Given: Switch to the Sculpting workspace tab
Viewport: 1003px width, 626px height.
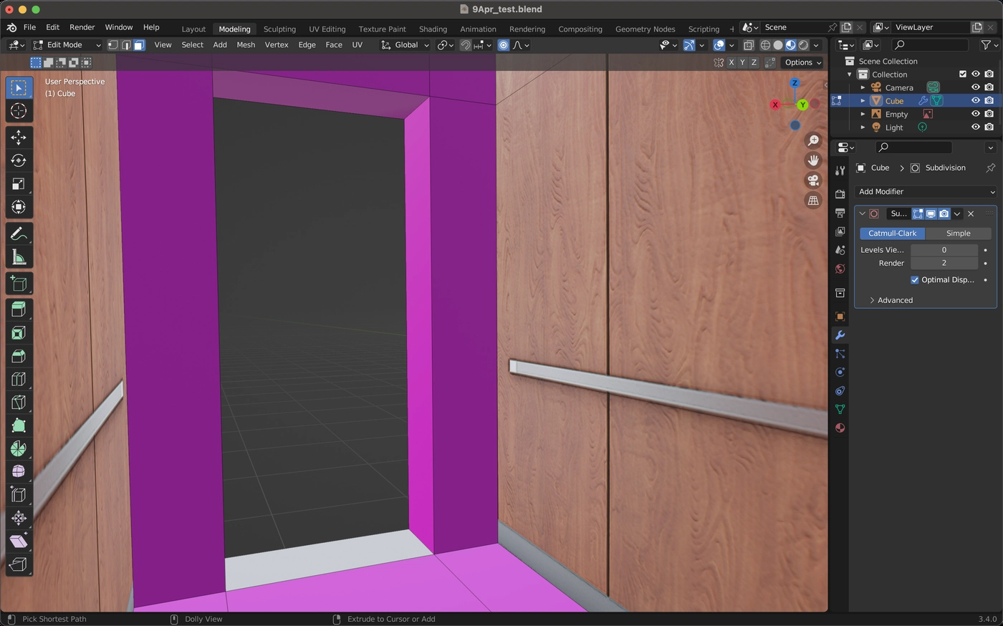Looking at the screenshot, I should [279, 29].
